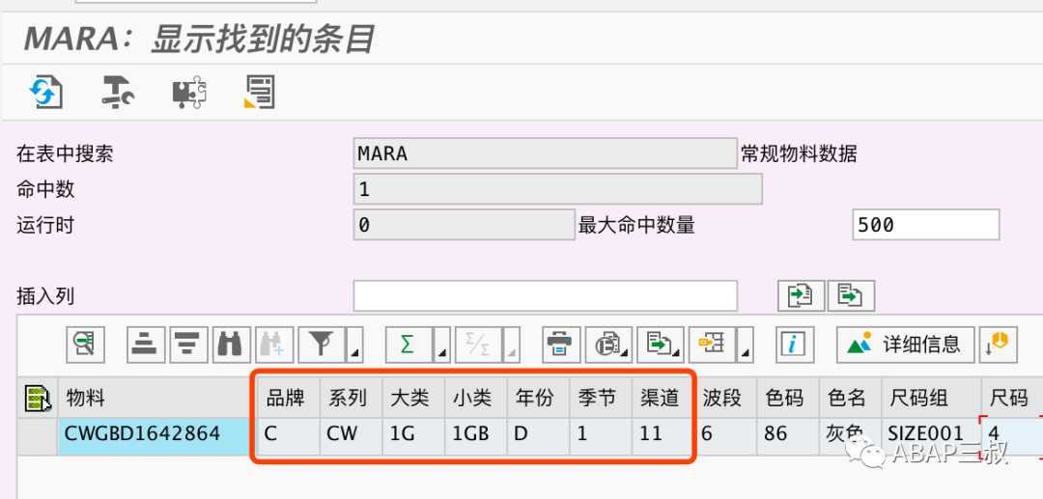1043x499 pixels.
Task: Open the layout dropdown arrow
Action: tap(745, 346)
